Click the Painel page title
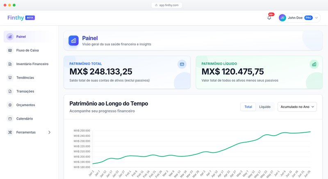Viewport: 328px width, 179px height. click(90, 38)
